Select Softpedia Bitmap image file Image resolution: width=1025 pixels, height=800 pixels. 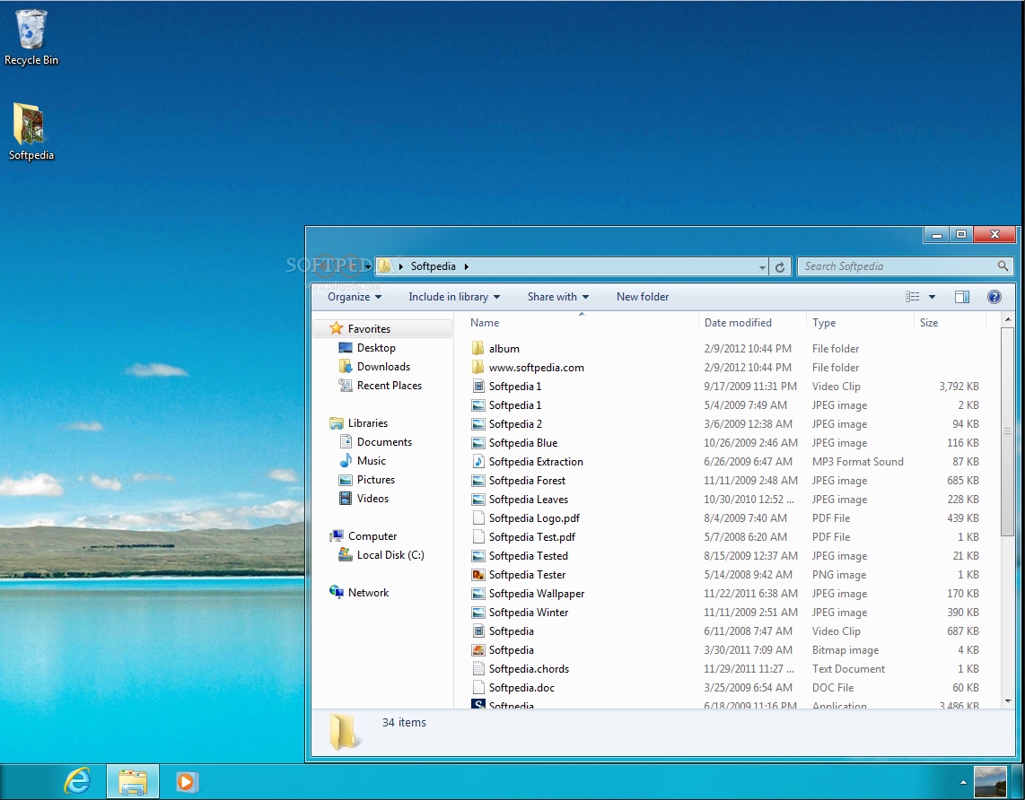tap(512, 650)
